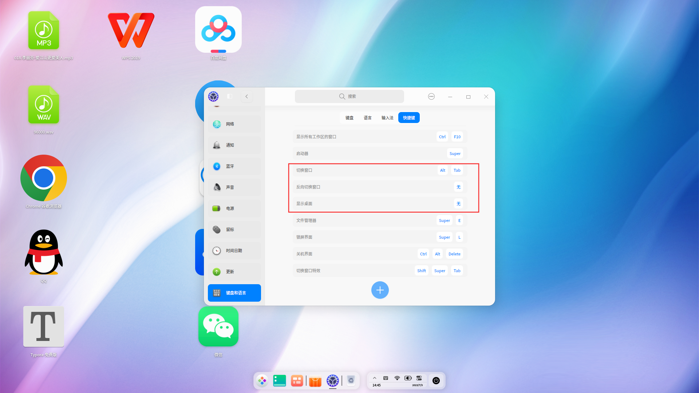Switch to the 输入法 (Input Method) tab
This screenshot has width=699, height=393.
pos(387,118)
